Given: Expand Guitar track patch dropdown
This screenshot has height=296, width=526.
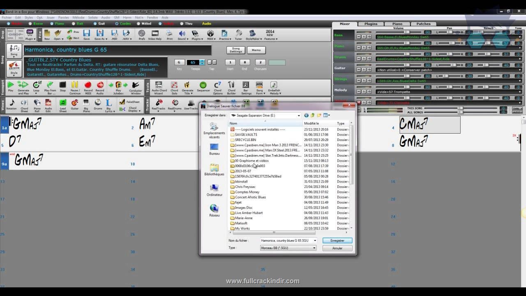Looking at the screenshot, I should point(520,70).
